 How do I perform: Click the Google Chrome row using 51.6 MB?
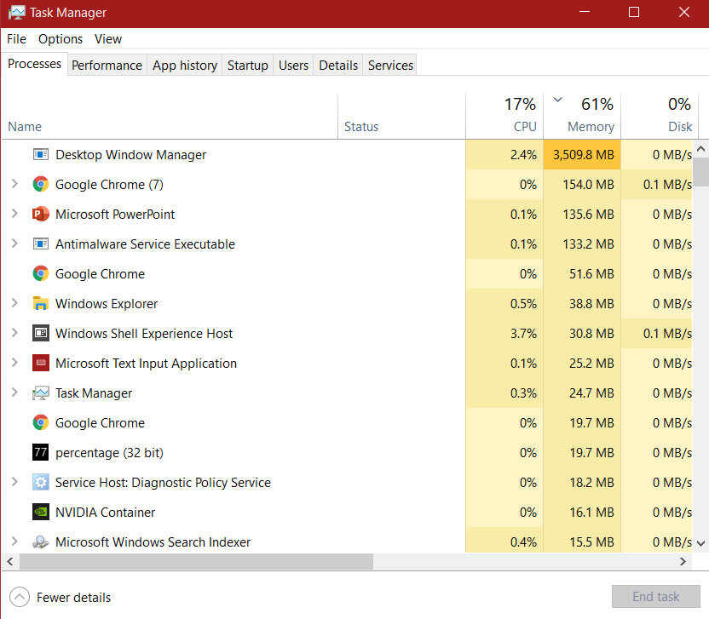point(347,274)
